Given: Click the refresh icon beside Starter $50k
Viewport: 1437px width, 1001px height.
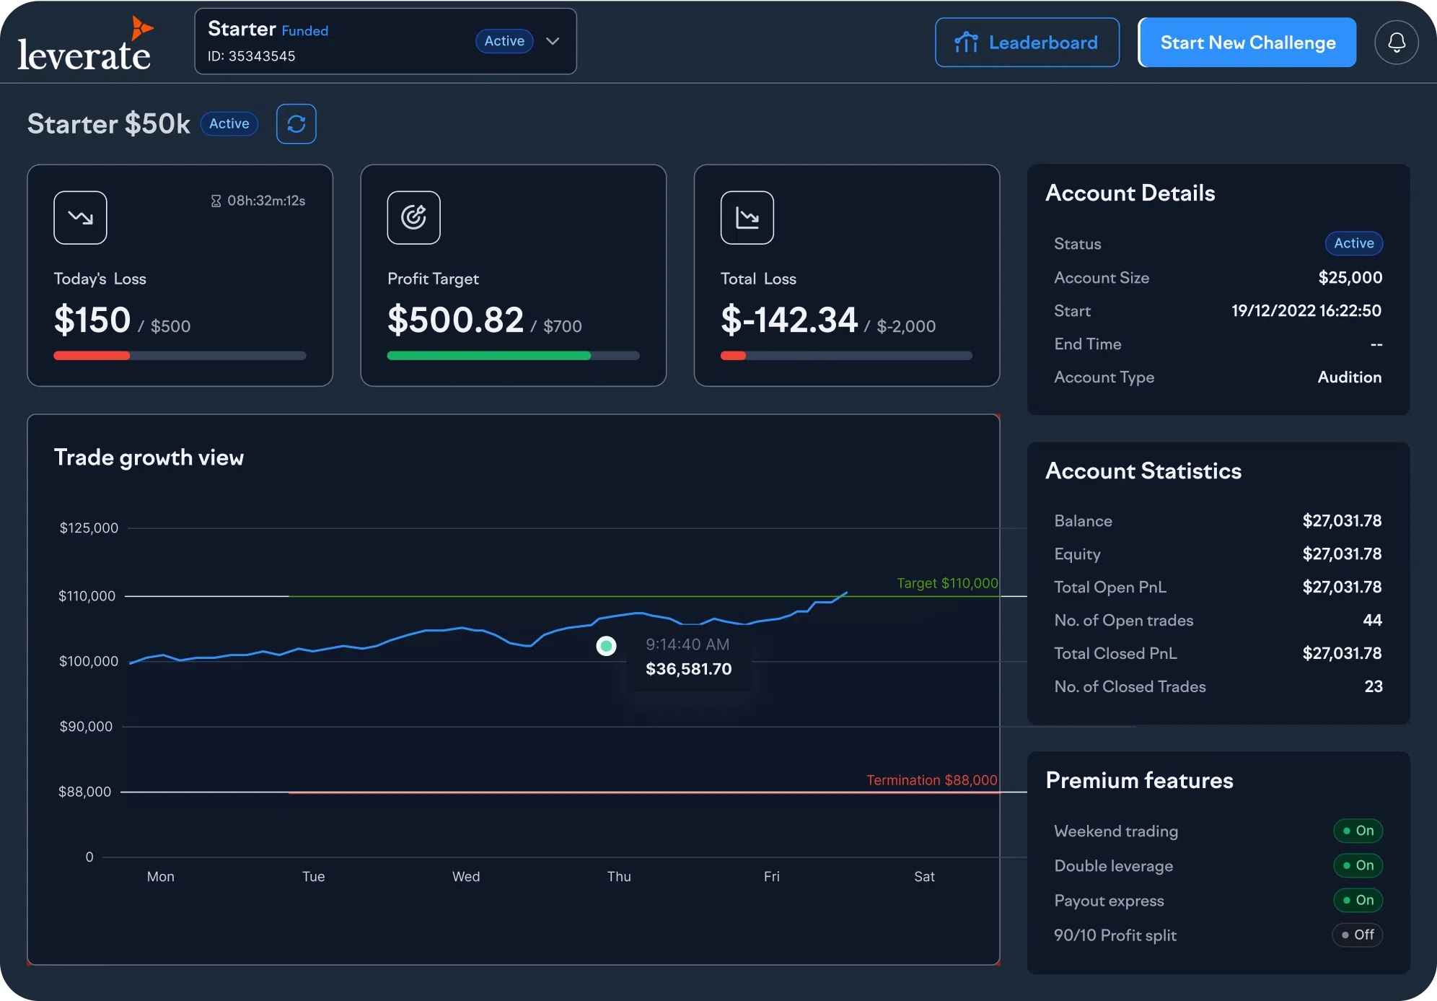Looking at the screenshot, I should click(296, 124).
